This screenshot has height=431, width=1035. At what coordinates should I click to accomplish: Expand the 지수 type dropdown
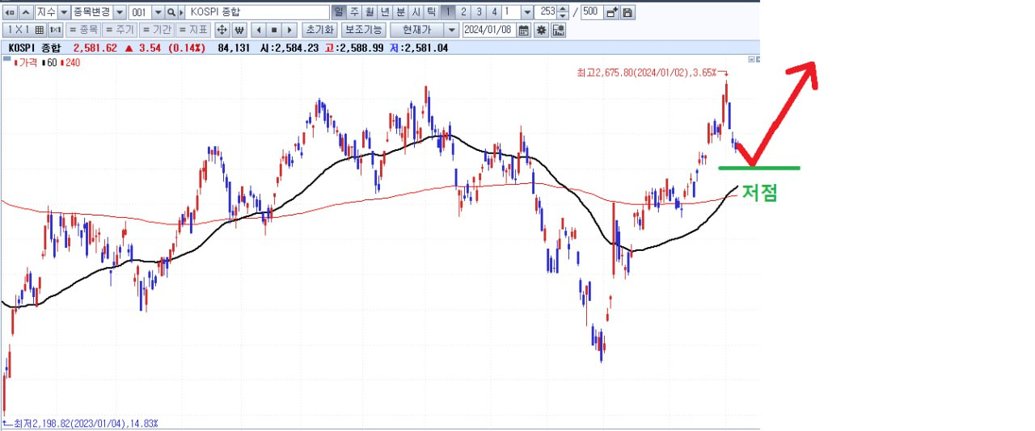pos(64,12)
